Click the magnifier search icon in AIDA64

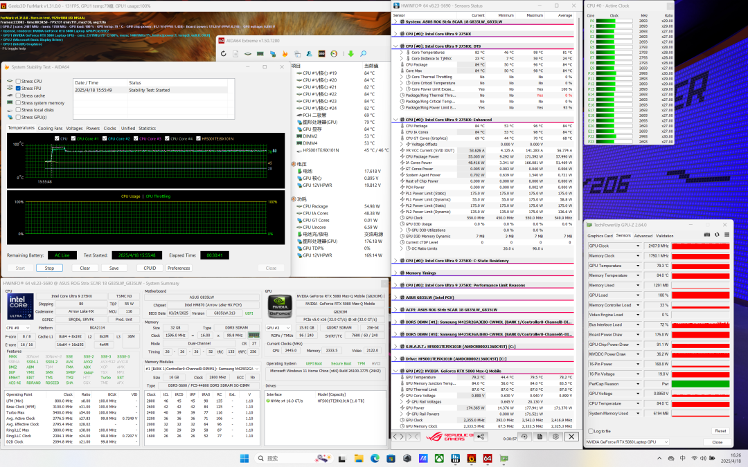[363, 54]
